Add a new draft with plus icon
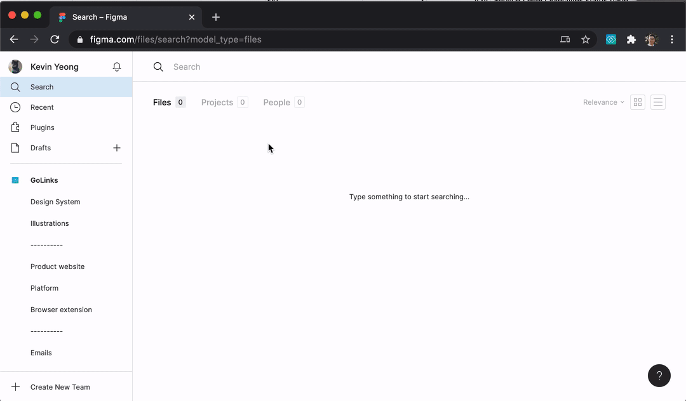This screenshot has width=686, height=401. click(x=117, y=148)
